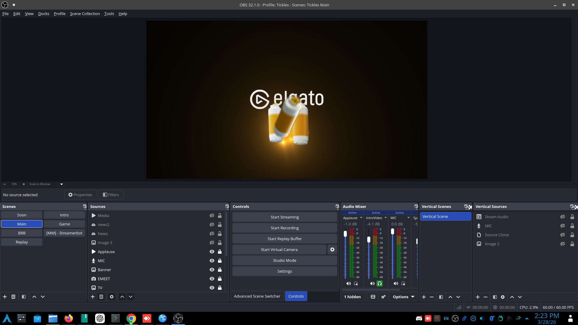Open scene filters icon in Scenes dock
The image size is (578, 325).
pyautogui.click(x=24, y=297)
